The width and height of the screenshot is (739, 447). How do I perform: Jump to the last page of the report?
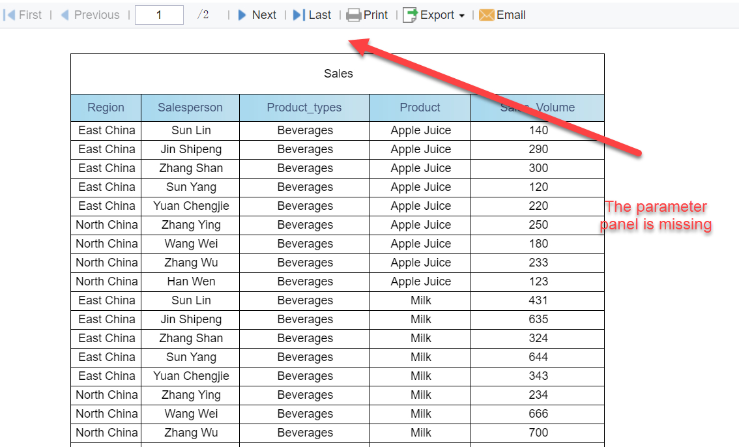[x=314, y=14]
